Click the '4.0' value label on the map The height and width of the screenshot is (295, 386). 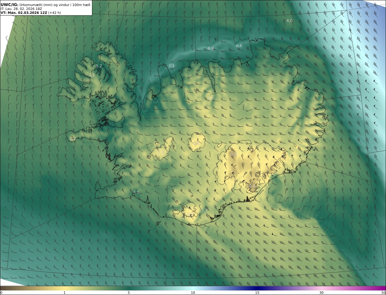coord(289,21)
